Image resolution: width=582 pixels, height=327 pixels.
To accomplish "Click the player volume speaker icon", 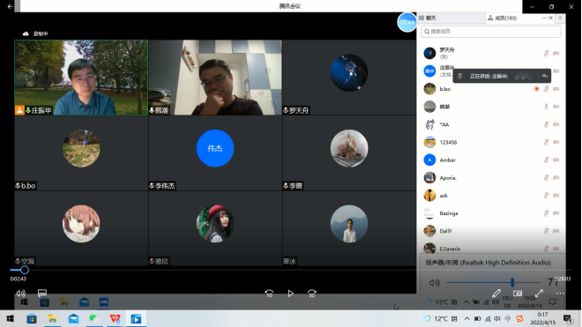I will point(21,294).
